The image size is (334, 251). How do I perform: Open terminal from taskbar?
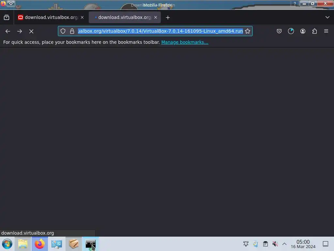tap(91, 244)
